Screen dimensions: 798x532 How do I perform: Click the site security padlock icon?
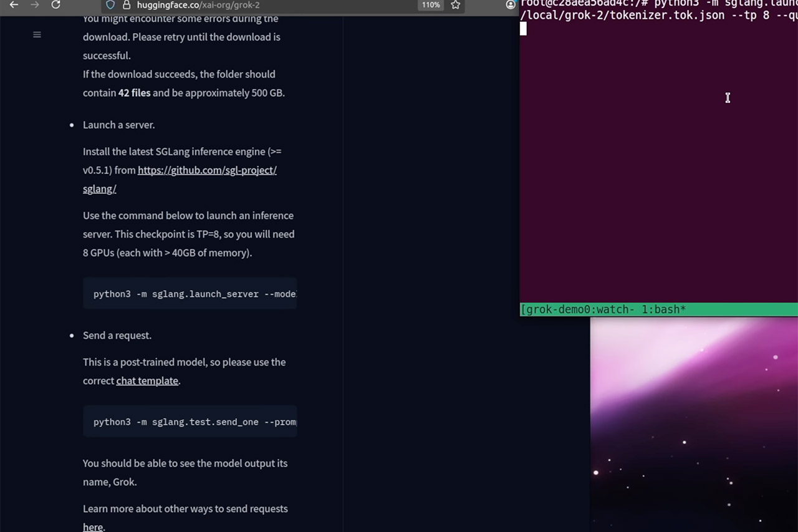click(127, 5)
